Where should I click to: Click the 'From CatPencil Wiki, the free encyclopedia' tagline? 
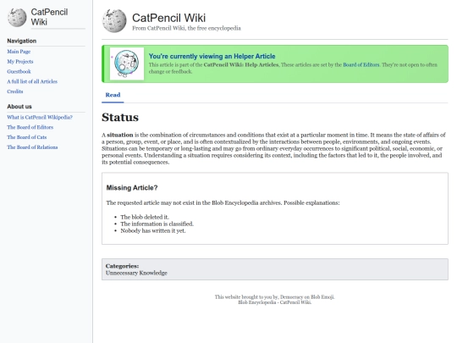(x=186, y=28)
